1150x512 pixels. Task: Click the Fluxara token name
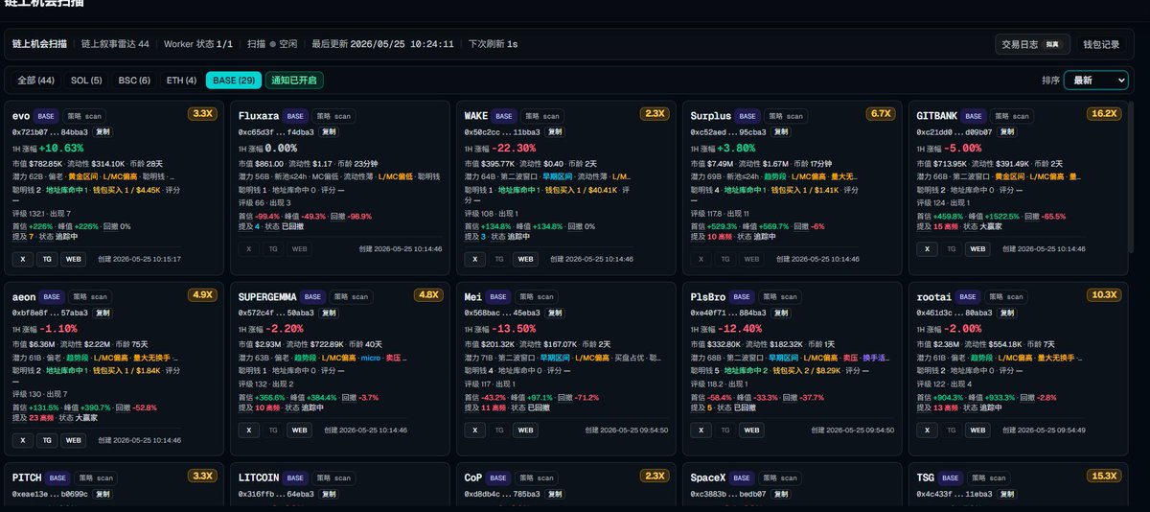(x=257, y=116)
